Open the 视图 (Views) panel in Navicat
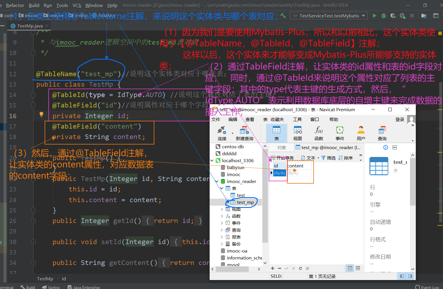This screenshot has width=443, height=289. 297,133
